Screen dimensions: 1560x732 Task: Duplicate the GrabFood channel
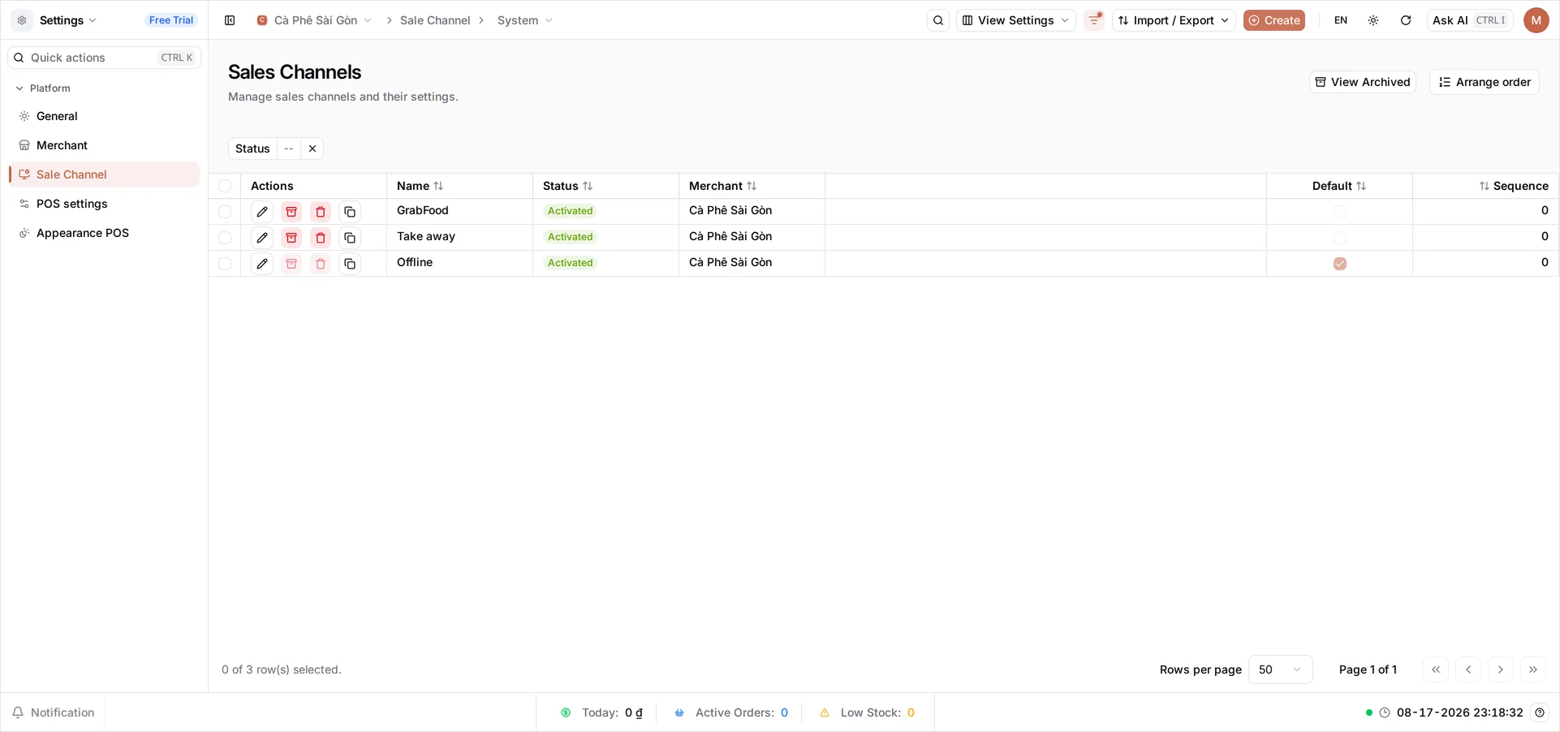(350, 212)
